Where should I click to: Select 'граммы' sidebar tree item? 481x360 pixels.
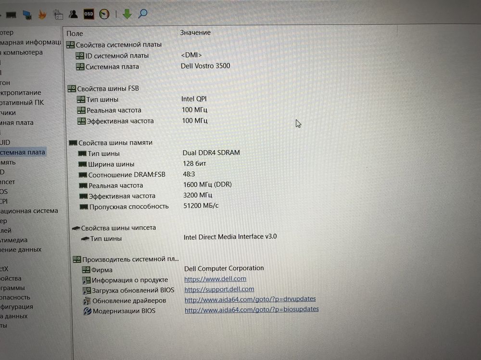tap(13, 288)
